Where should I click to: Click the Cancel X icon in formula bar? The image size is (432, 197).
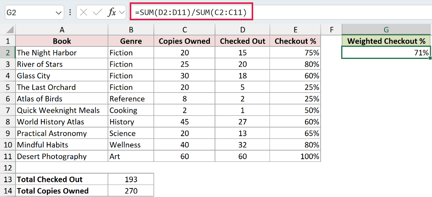click(83, 13)
